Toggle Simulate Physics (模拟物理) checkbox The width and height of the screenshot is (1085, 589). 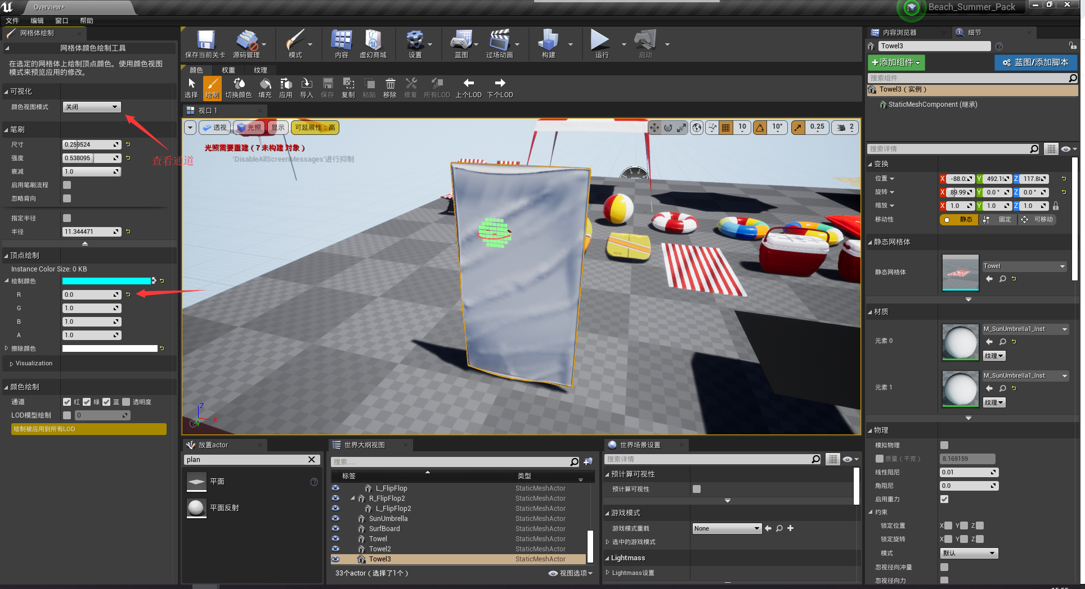944,445
